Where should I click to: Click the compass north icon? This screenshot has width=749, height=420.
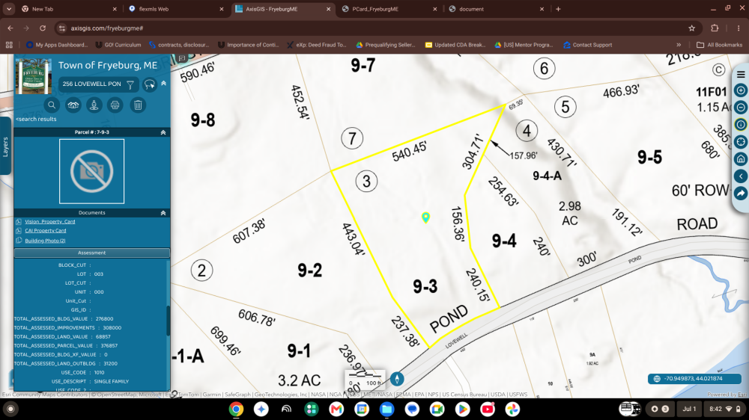pyautogui.click(x=397, y=379)
